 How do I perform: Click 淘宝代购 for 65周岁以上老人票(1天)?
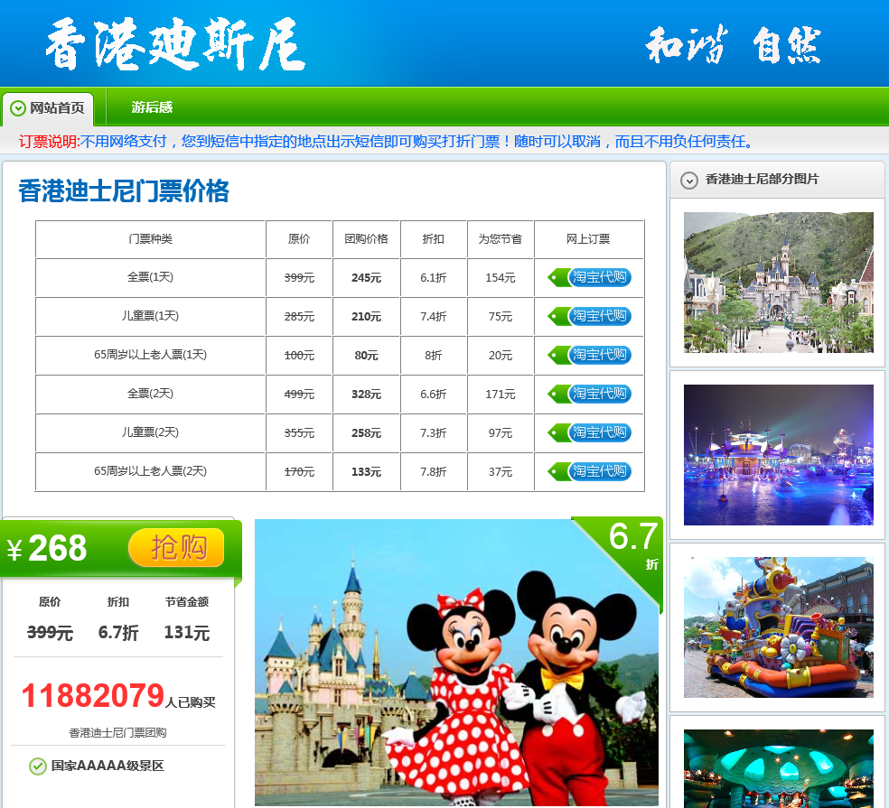pos(590,356)
